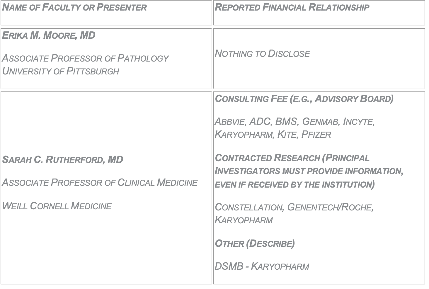
Task: Click the "Reported Financial Relationship" column header
Action: coord(292,7)
